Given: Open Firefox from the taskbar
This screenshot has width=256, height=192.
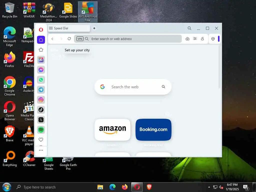Looking at the screenshot, I should coord(125,187).
